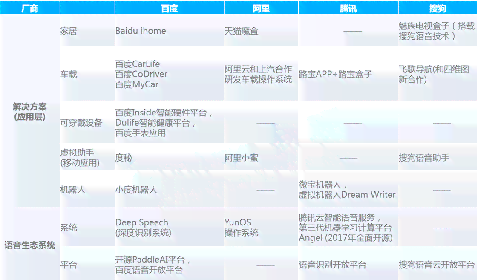The image size is (478, 280).
Task: Click the 解决方案(应用层) category label
Action: 29,112
